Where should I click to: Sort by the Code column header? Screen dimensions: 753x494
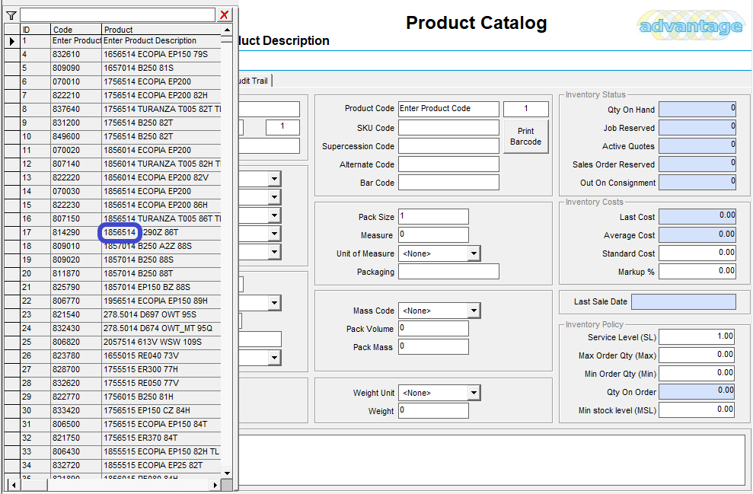click(76, 29)
